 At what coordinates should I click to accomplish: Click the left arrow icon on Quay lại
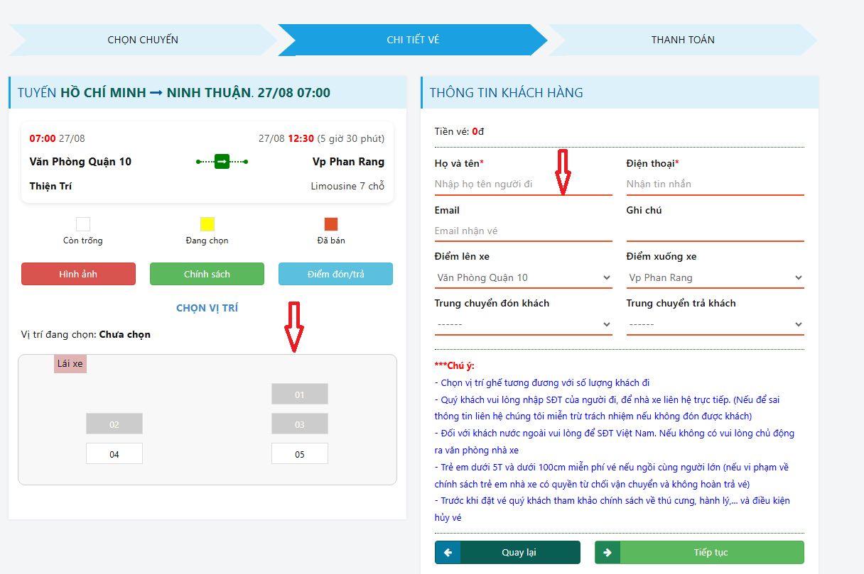(448, 553)
